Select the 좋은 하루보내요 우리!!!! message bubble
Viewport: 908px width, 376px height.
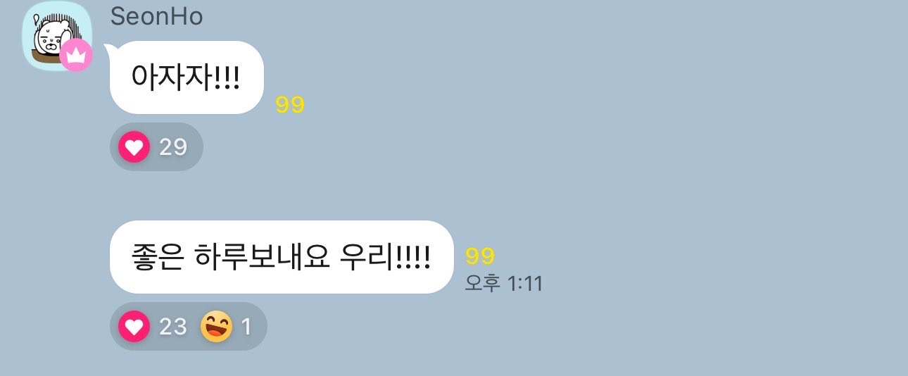(282, 257)
